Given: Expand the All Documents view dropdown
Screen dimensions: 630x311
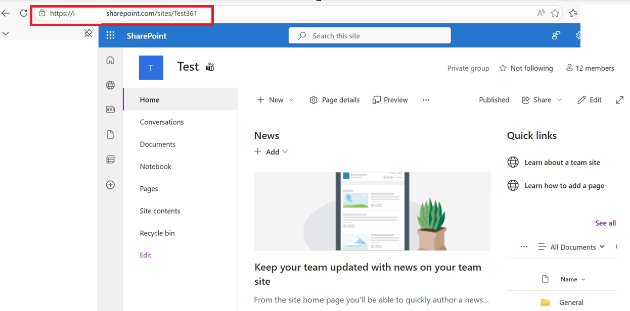Looking at the screenshot, I should (571, 247).
